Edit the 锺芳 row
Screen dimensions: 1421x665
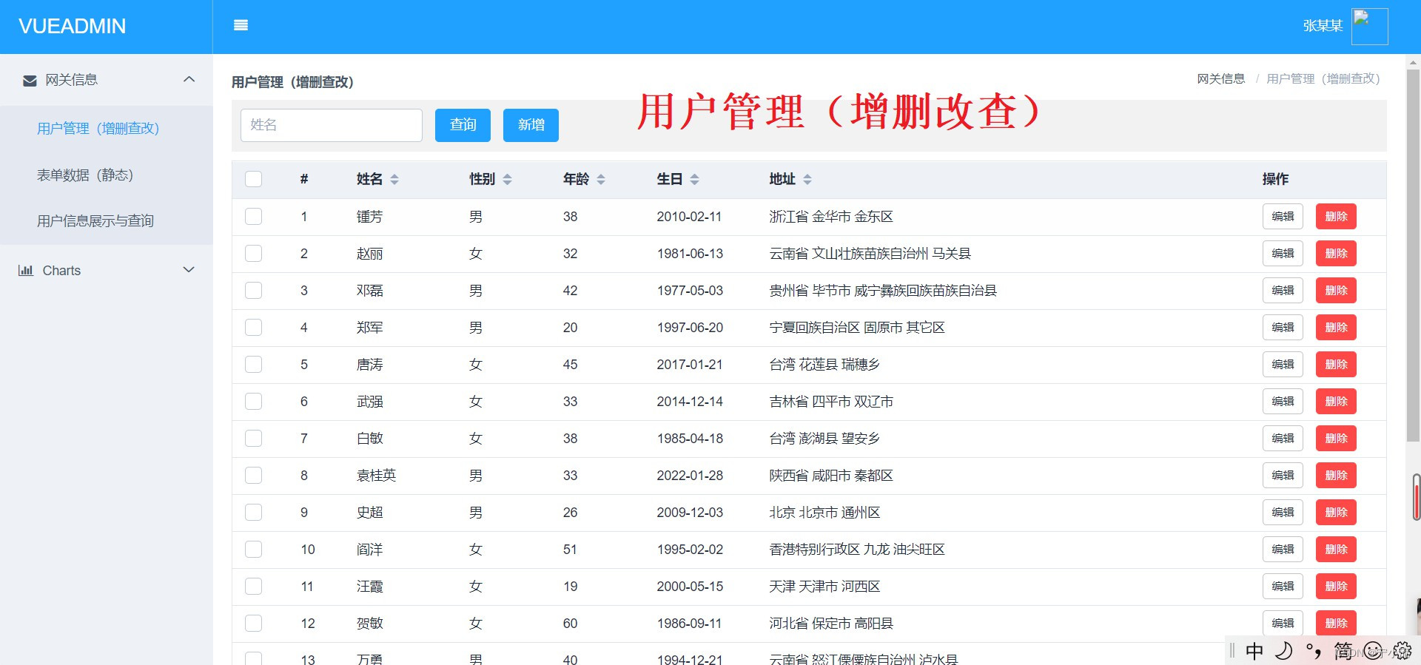(x=1283, y=216)
